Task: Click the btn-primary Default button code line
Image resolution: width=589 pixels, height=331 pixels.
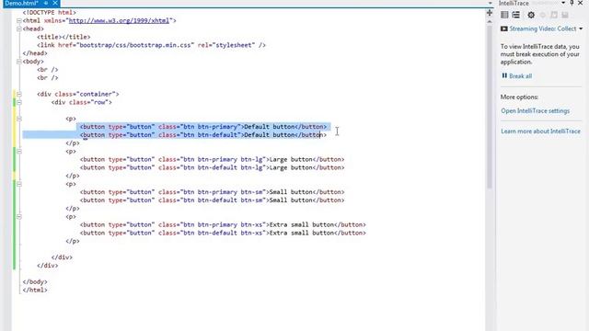Action: (x=203, y=127)
